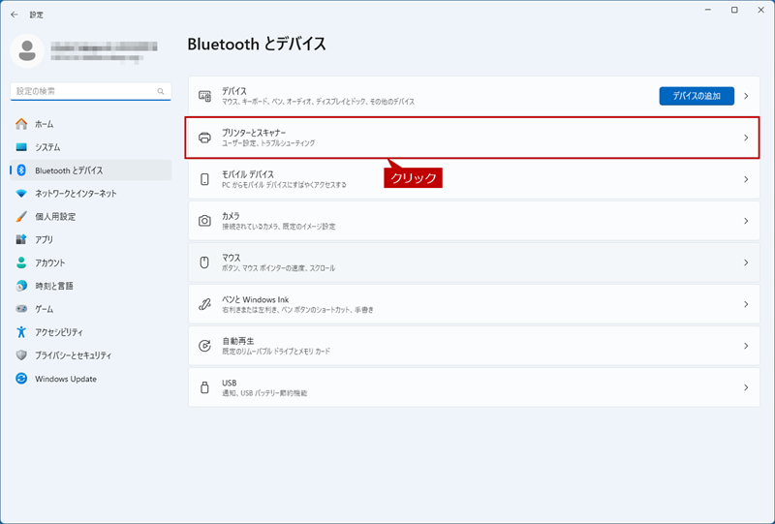
Task: Open マウス settings via its chevron
Action: tap(746, 262)
